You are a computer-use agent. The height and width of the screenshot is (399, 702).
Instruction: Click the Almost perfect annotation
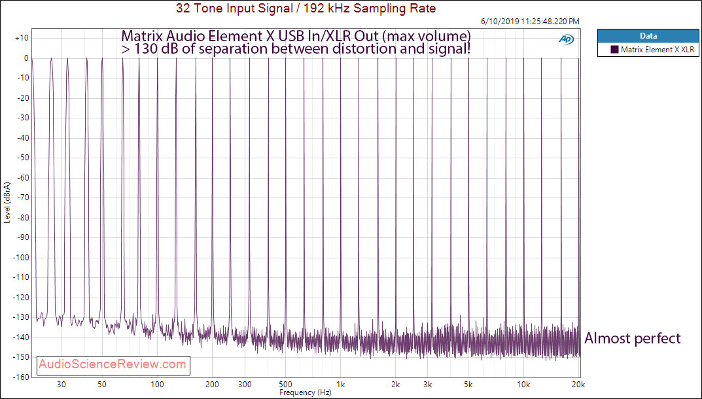pos(633,338)
